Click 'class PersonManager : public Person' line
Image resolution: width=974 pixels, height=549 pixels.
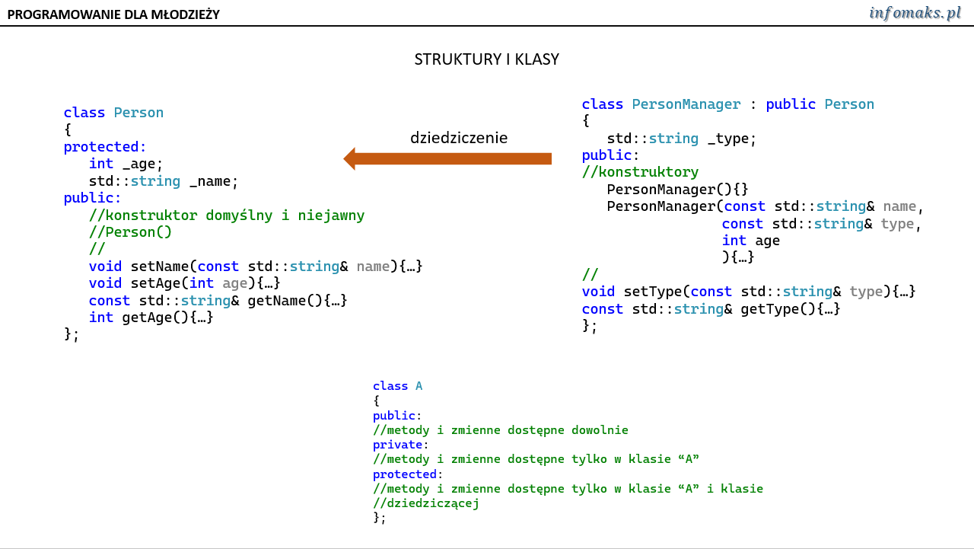click(728, 104)
